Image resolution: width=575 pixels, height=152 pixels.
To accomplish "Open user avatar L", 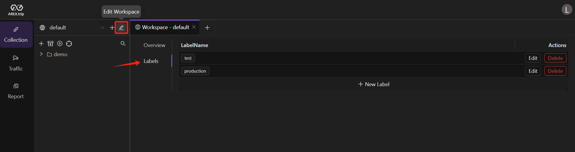I will click(x=567, y=10).
